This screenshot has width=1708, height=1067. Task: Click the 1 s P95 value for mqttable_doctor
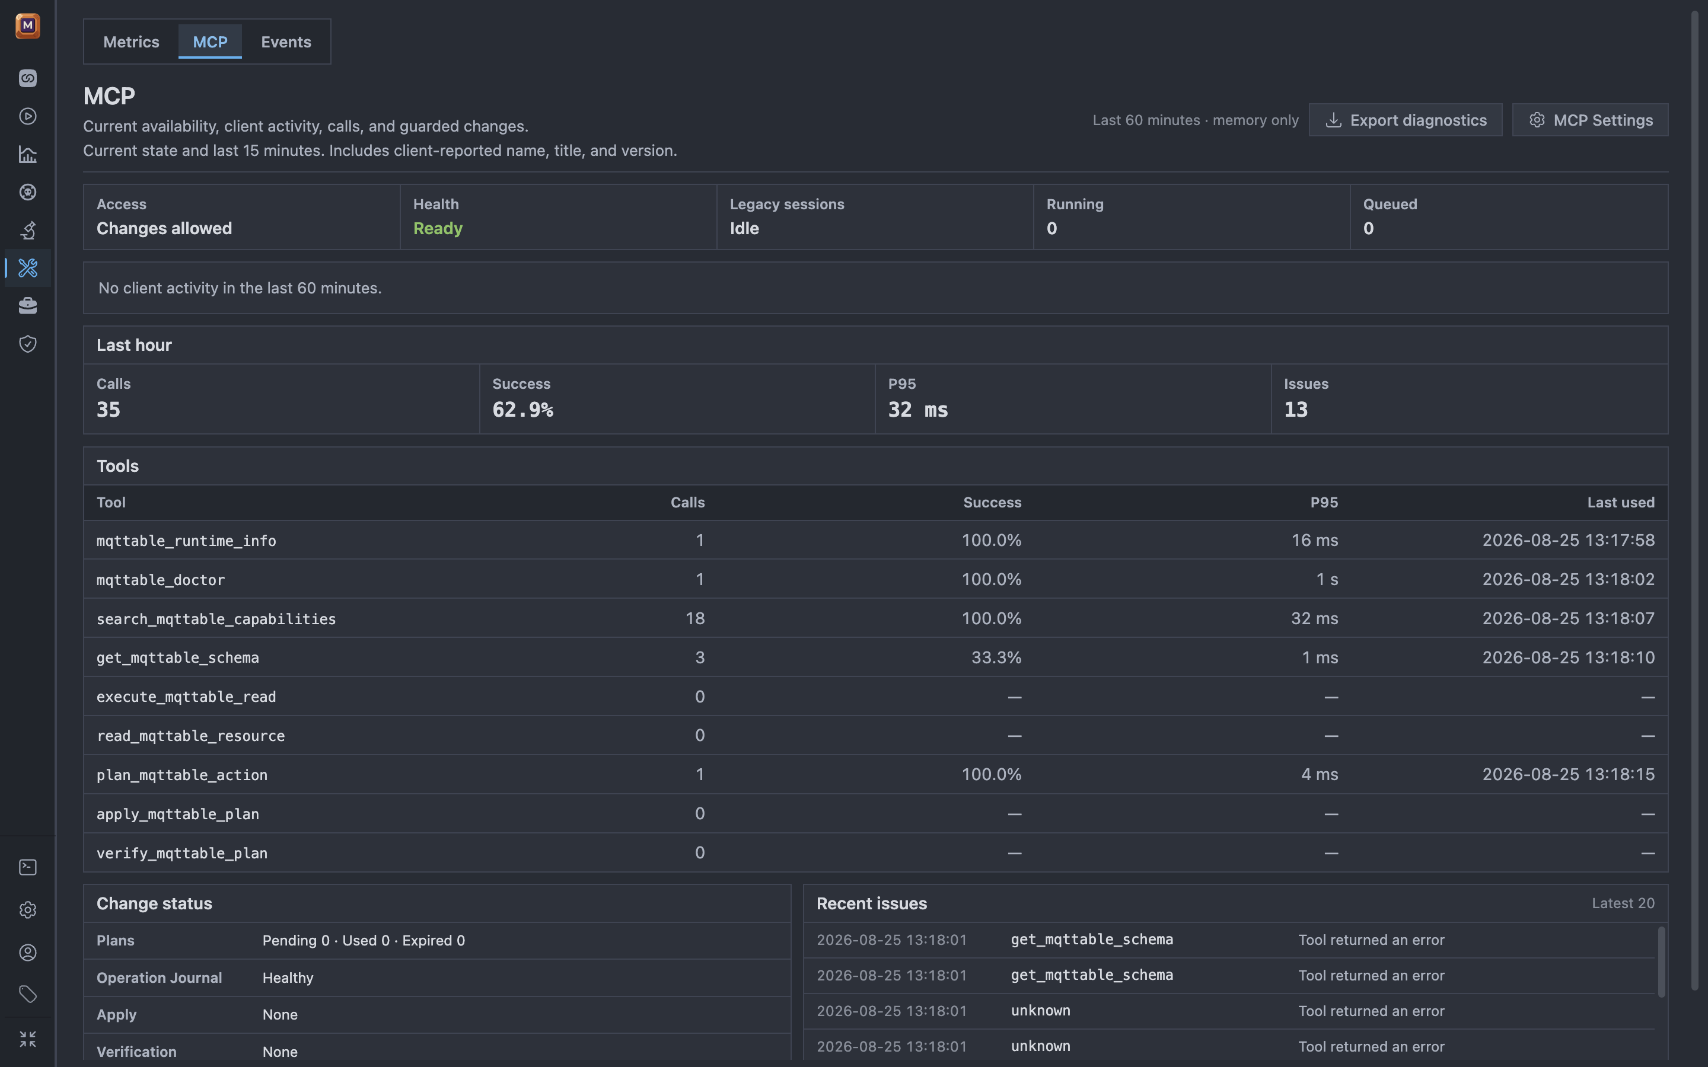point(1327,579)
